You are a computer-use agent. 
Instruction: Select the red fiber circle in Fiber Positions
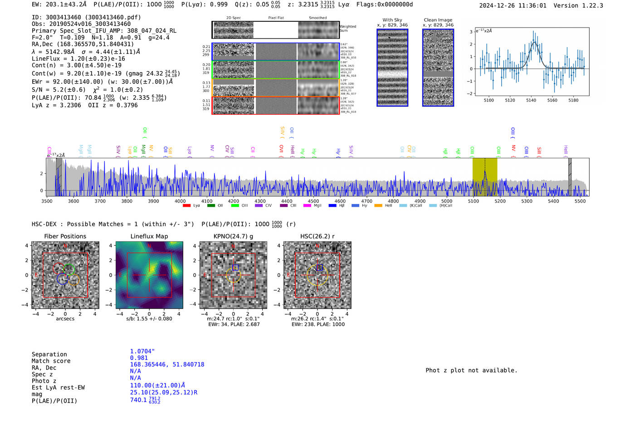[x=59, y=268]
